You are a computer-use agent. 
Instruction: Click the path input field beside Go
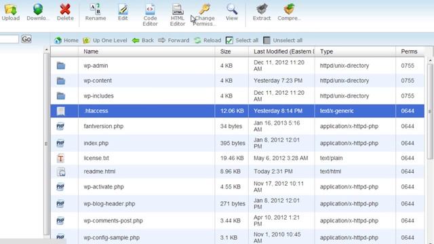(9, 39)
